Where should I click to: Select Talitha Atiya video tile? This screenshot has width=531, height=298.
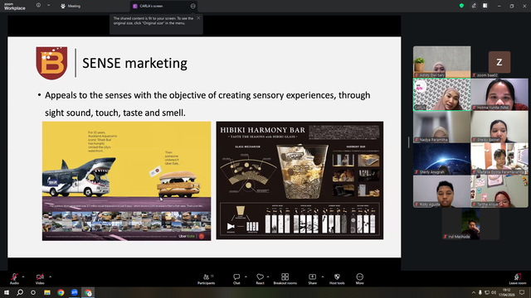point(499,191)
